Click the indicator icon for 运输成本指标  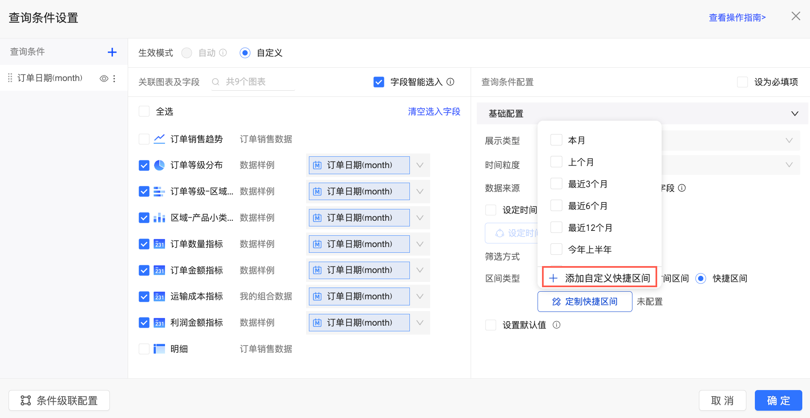[x=159, y=296]
